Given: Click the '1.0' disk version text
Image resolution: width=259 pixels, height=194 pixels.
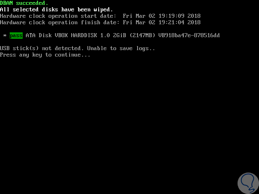Looking at the screenshot, I should [105, 36].
